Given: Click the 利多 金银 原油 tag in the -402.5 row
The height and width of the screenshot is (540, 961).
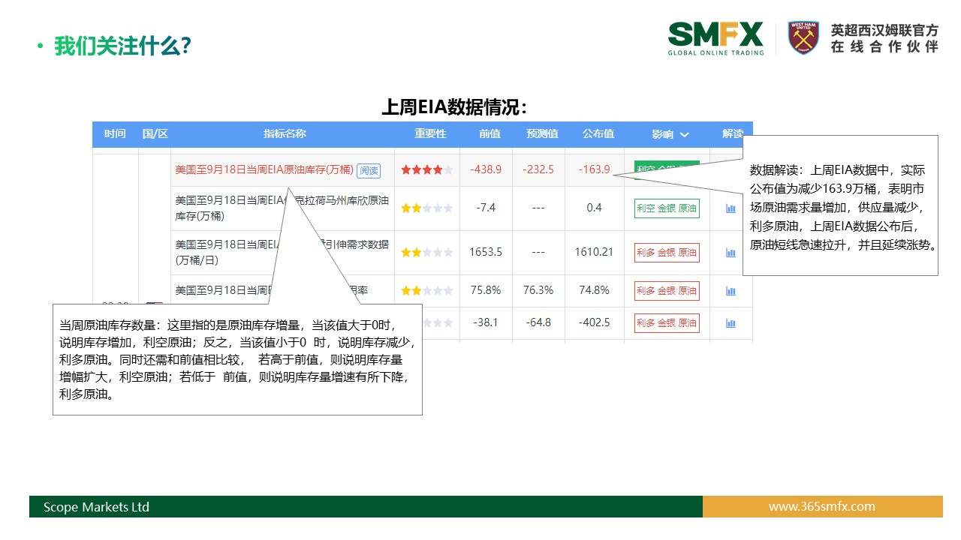Looking at the screenshot, I should [667, 323].
